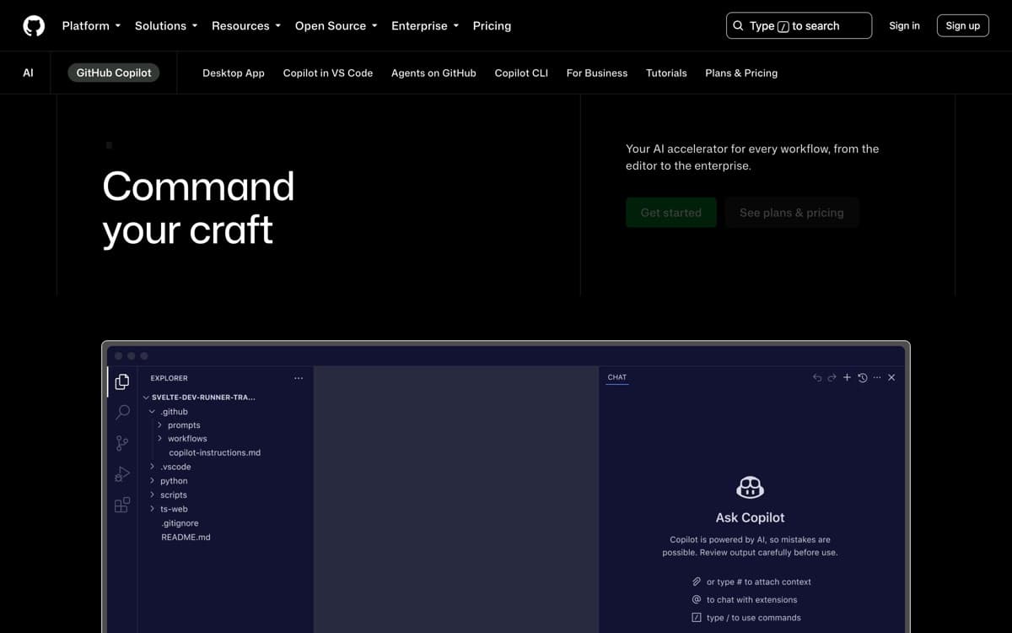Open chat history clock icon
This screenshot has width=1012, height=633.
point(862,377)
